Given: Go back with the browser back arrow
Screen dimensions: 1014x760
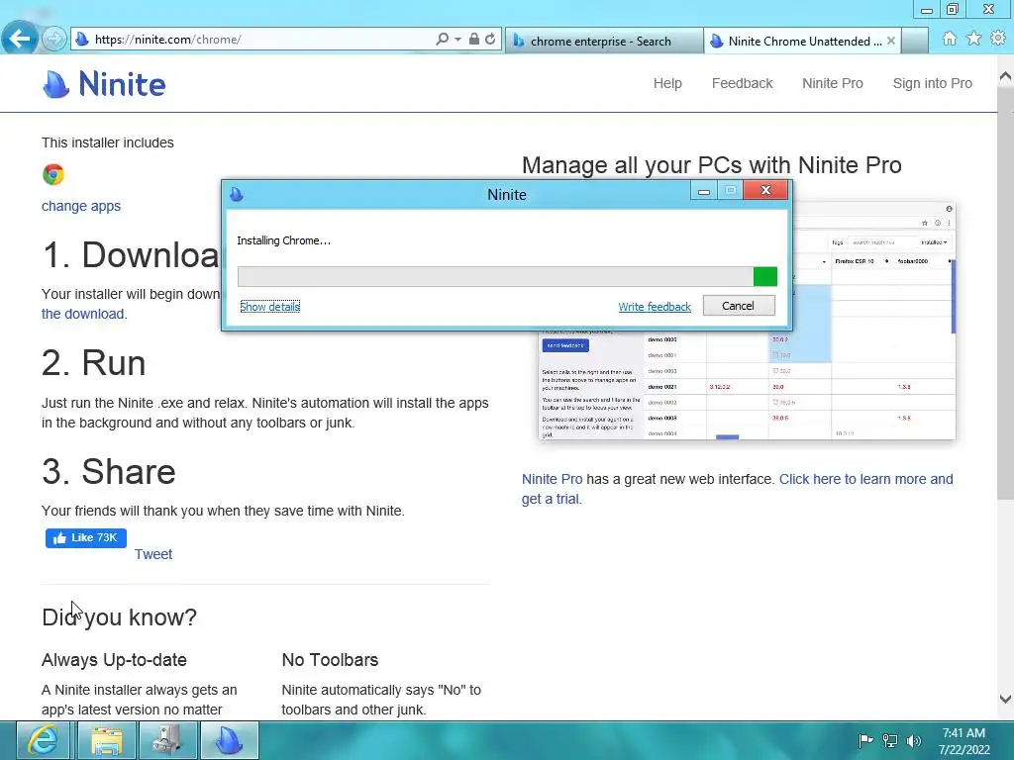Looking at the screenshot, I should click(20, 39).
